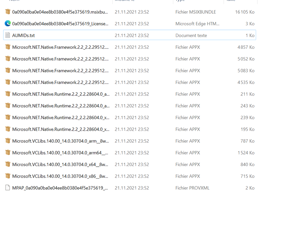Select the MPAP_0a090a0ba0e04ee8b0380e4f5e375619 file name
The image size is (290, 225).
coord(60,188)
